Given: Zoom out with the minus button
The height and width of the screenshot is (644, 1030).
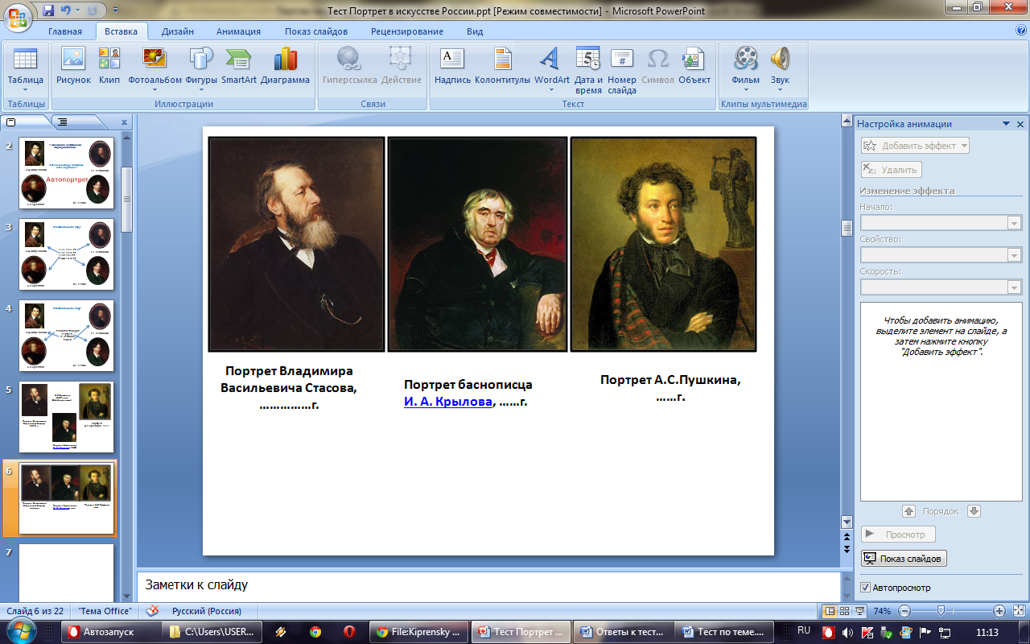Looking at the screenshot, I should 904,611.
